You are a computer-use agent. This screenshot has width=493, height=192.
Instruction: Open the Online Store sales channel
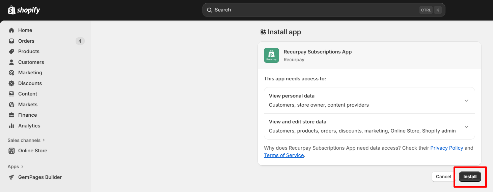(x=33, y=151)
